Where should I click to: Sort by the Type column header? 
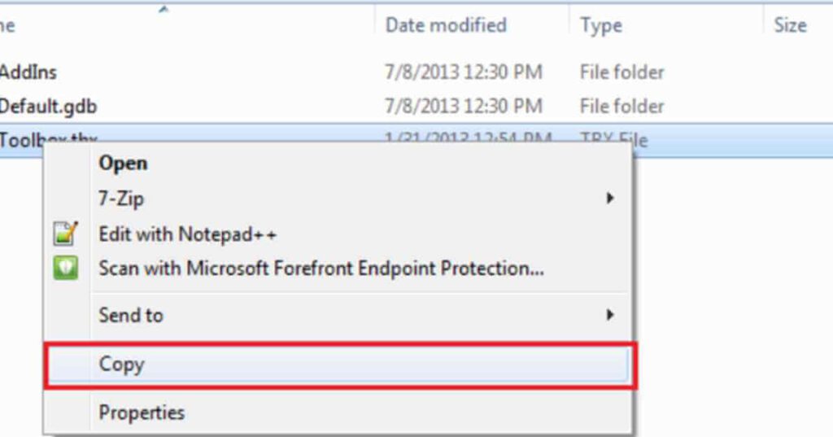pos(601,25)
